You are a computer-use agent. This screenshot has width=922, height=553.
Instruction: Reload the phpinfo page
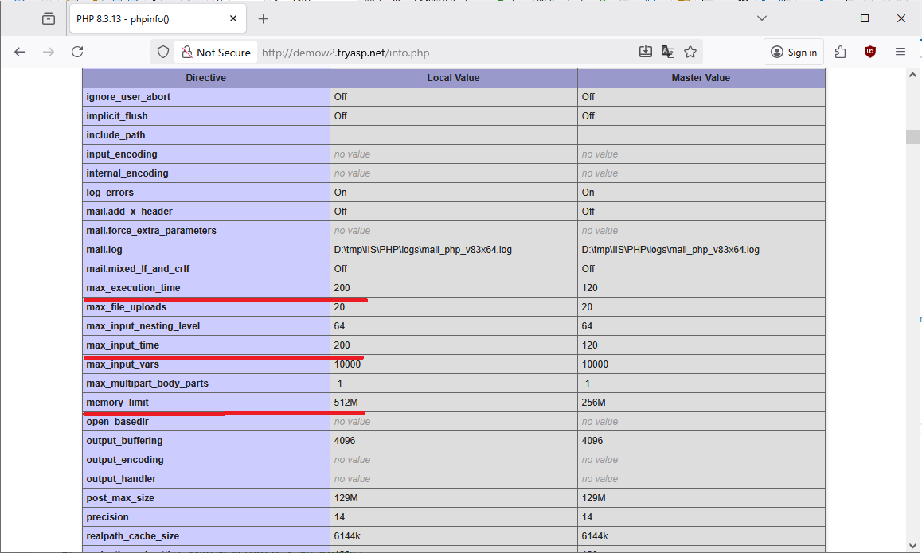click(x=77, y=52)
